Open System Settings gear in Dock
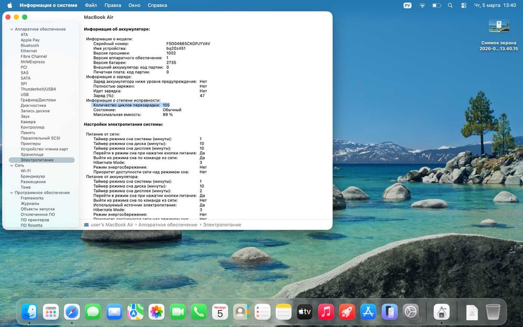Viewport: 523px width, 327px height. click(x=411, y=312)
